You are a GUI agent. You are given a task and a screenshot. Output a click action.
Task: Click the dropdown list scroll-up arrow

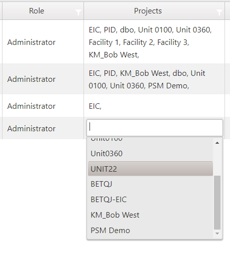(217, 143)
